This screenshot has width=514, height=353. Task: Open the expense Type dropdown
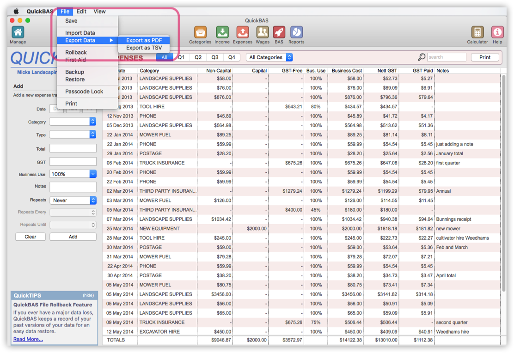72,135
